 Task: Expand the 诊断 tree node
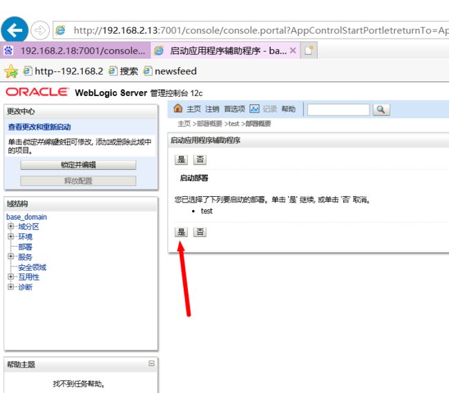10,287
